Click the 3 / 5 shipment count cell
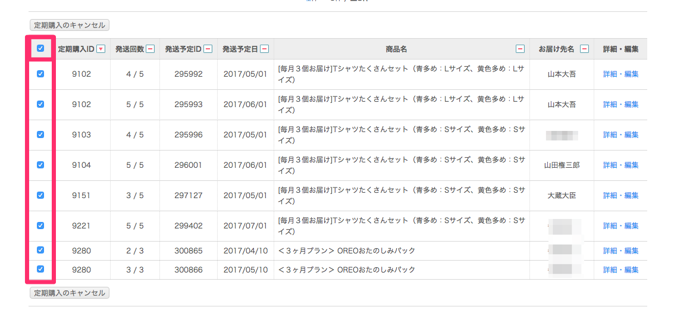696x313 pixels. coord(135,195)
